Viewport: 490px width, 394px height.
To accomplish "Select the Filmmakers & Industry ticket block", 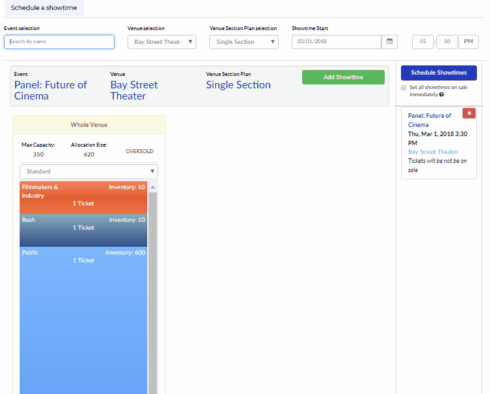I will click(x=84, y=198).
